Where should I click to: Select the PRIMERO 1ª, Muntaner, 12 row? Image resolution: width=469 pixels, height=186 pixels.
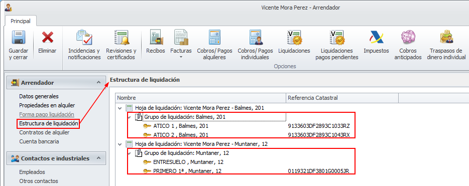(187, 171)
